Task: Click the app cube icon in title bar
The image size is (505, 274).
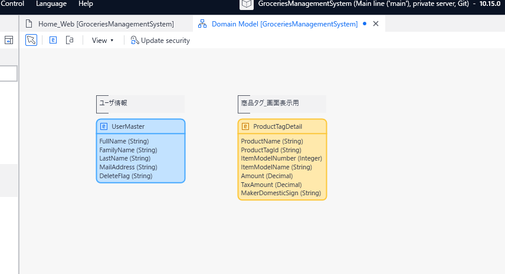Action: click(x=247, y=4)
